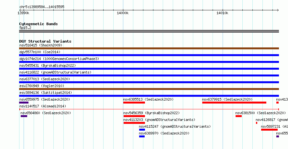288x149 pixels.
Task: Click the 14010k ruler marker
Action: pos(222,13)
